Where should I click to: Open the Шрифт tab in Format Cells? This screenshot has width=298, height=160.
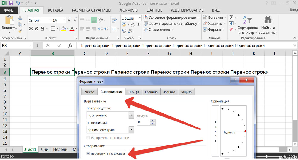click(x=134, y=92)
